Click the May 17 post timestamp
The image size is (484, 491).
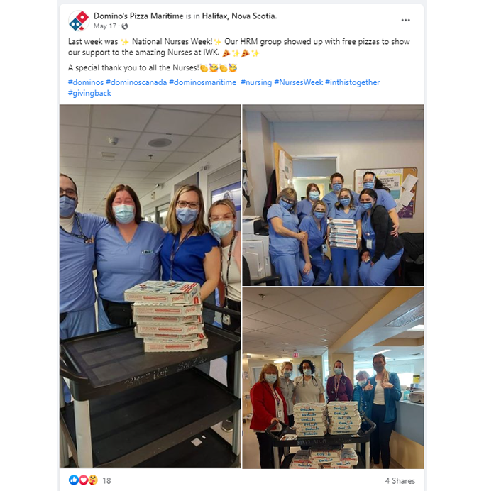point(104,26)
